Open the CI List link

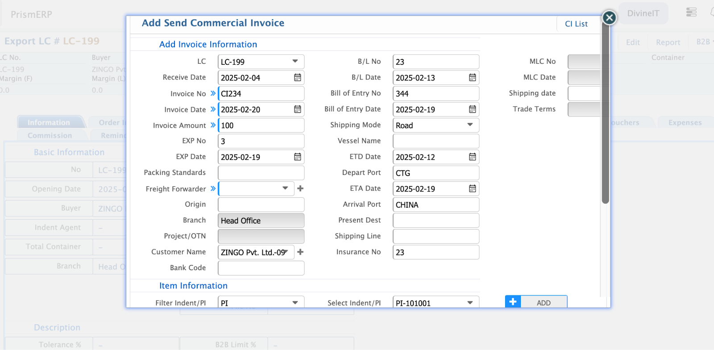[576, 24]
